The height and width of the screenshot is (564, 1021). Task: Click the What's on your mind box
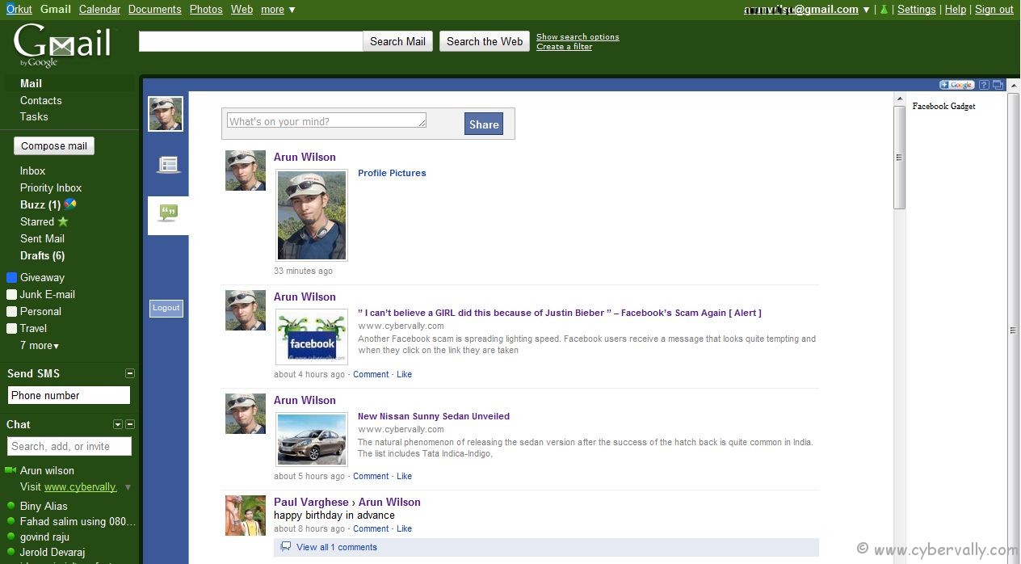326,120
